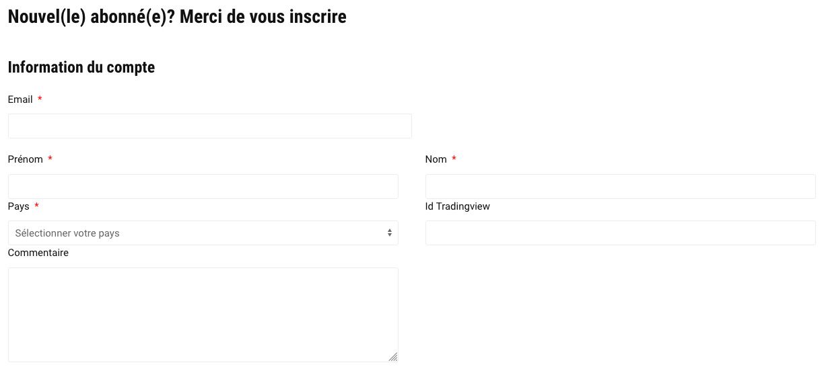The width and height of the screenshot is (828, 373).
Task: Click the Nom text field
Action: [x=620, y=186]
